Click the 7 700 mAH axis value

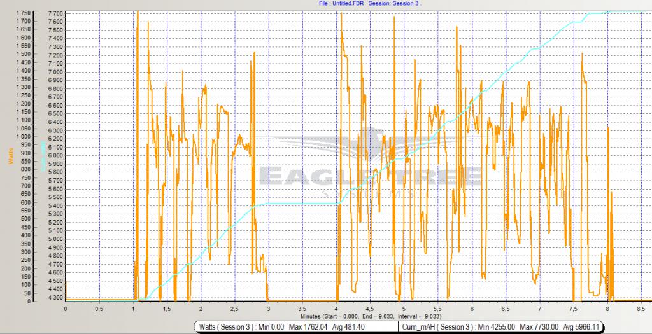coord(55,13)
